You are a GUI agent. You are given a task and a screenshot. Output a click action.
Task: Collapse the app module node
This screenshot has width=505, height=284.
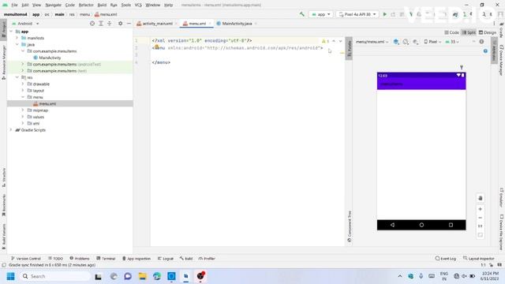pos(11,32)
